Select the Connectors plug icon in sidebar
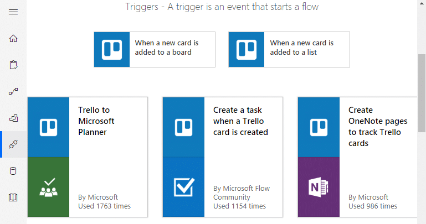Image resolution: width=426 pixels, height=224 pixels. (x=13, y=144)
